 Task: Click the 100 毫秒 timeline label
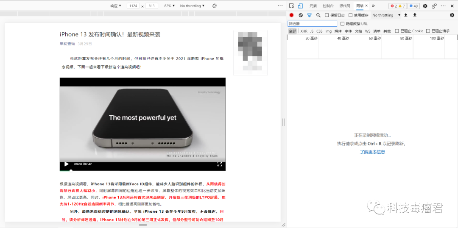pos(437,38)
